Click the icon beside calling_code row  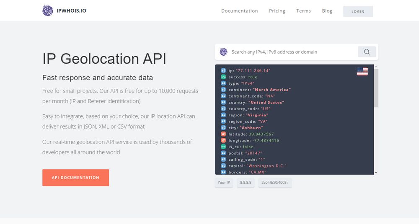click(223, 160)
